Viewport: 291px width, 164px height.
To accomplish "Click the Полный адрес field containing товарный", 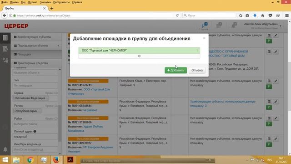I will pos(35,137).
